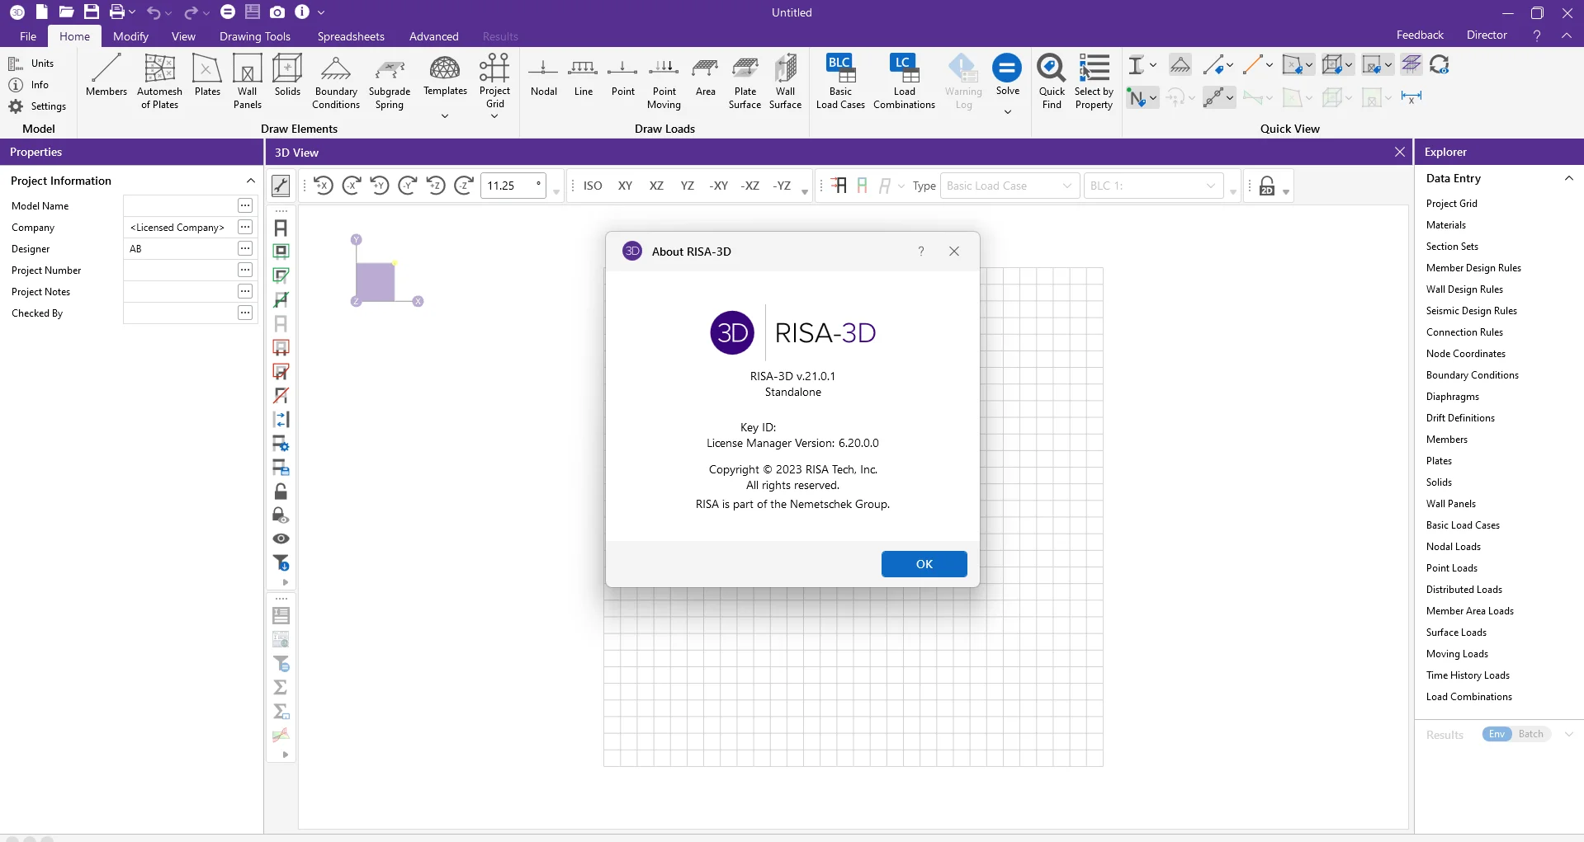Open the Basic Load Case type dropdown
Image resolution: width=1584 pixels, height=842 pixels.
point(1010,186)
